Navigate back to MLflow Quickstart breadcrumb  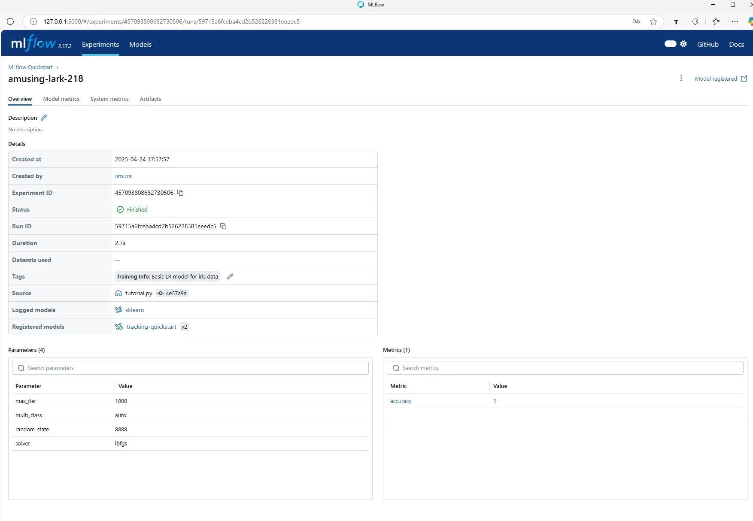(x=30, y=67)
